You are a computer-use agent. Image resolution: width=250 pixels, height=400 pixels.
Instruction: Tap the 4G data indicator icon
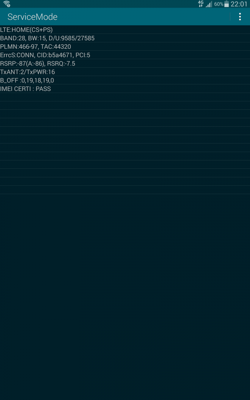coord(201,4)
